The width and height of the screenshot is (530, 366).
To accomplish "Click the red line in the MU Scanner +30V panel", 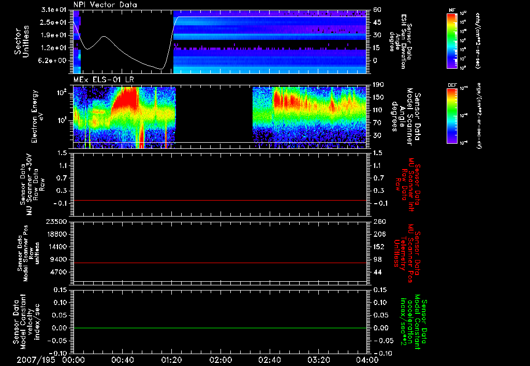I will pos(220,201).
